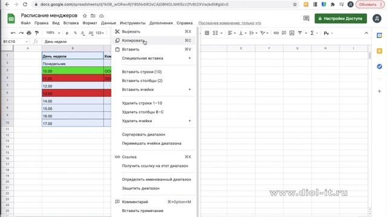Move document using folder icon

[93, 16]
